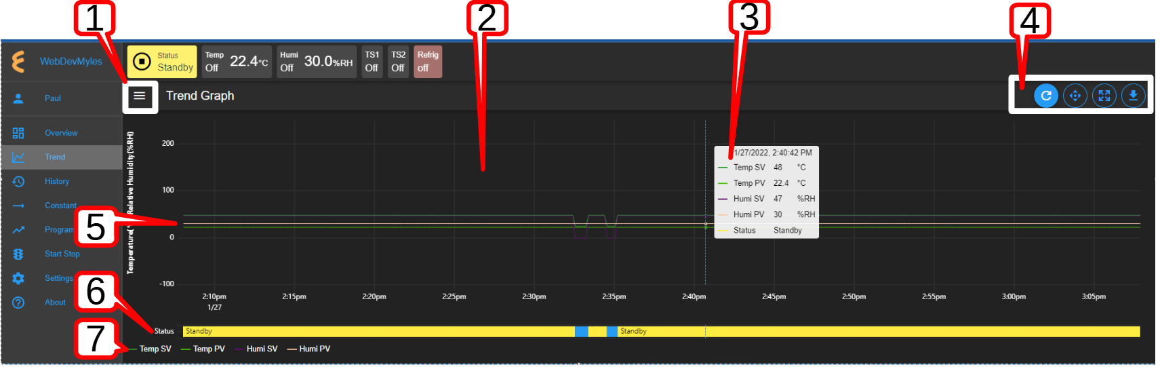Viewport: 1160px width, 367px height.
Task: Click the TS2 Off indicator
Action: pyautogui.click(x=398, y=62)
